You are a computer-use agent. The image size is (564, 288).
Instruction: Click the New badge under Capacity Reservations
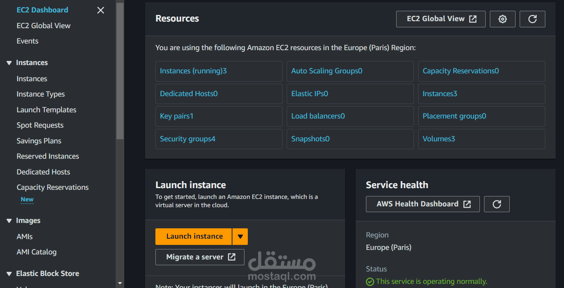27,199
